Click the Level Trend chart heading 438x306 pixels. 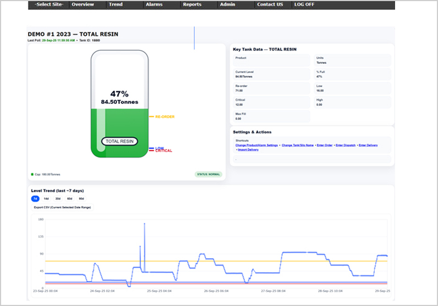pyautogui.click(x=57, y=191)
